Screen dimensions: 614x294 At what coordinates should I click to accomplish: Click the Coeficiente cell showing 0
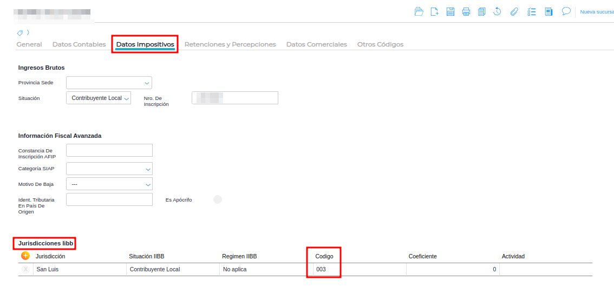click(x=453, y=269)
